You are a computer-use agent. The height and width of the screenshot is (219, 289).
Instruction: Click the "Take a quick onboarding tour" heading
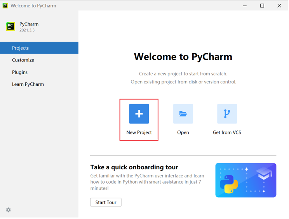(134, 167)
